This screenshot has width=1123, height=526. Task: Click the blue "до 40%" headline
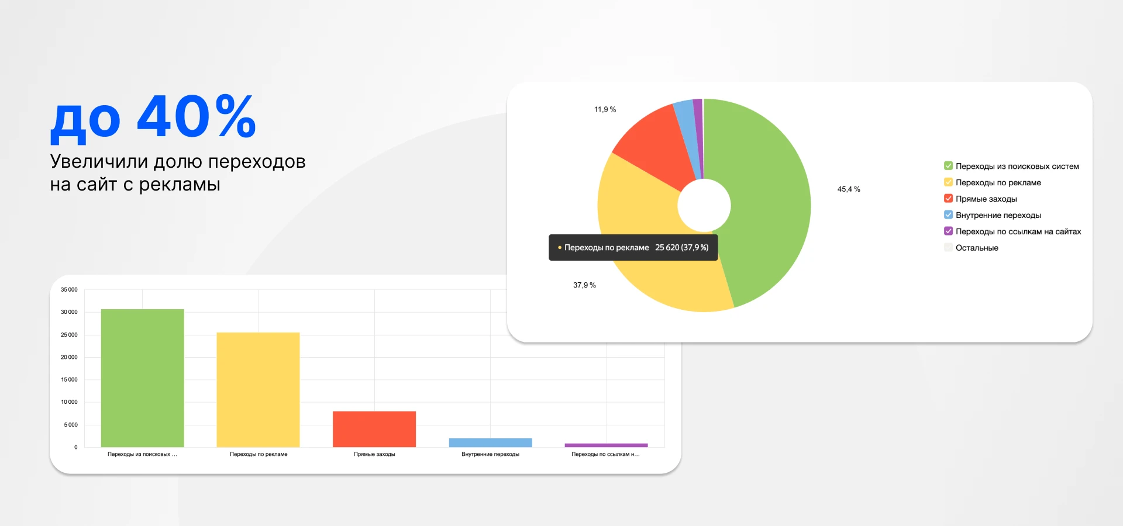click(x=153, y=119)
